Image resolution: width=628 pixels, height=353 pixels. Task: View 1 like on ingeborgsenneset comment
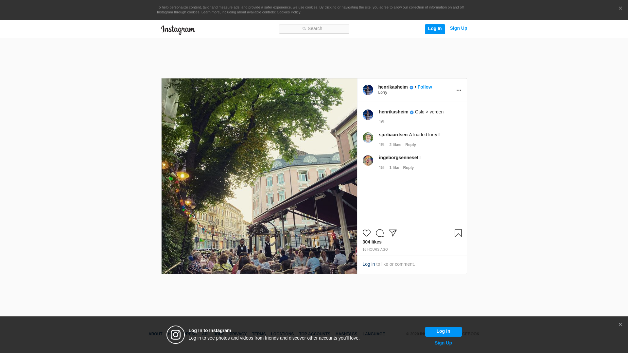click(394, 168)
